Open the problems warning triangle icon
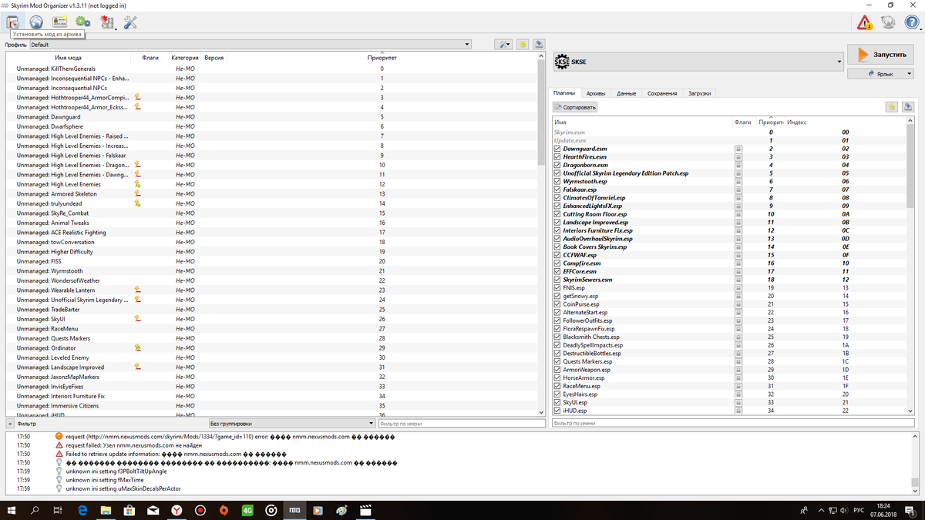Screen dimensions: 925x520 click(x=866, y=22)
